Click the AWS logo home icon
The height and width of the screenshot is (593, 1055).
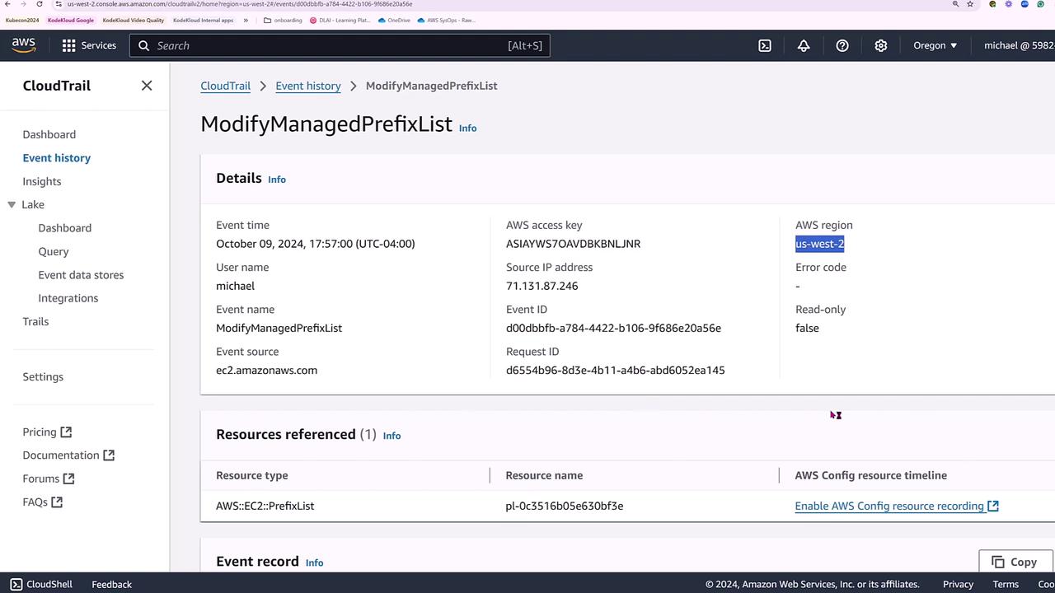click(24, 45)
